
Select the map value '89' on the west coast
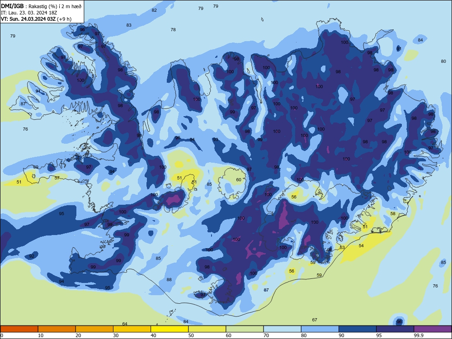pyautogui.click(x=36, y=167)
